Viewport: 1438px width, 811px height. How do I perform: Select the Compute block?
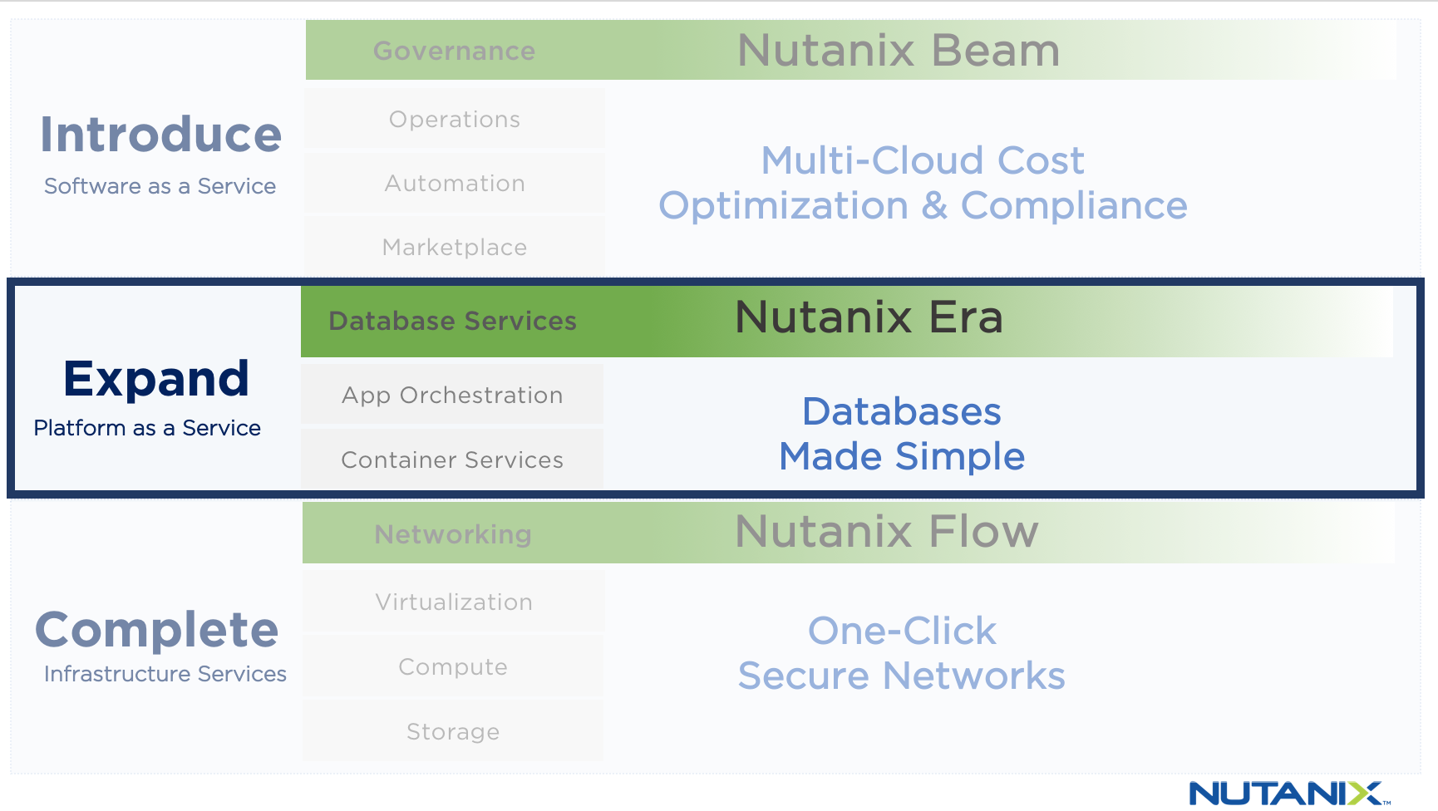tap(453, 667)
